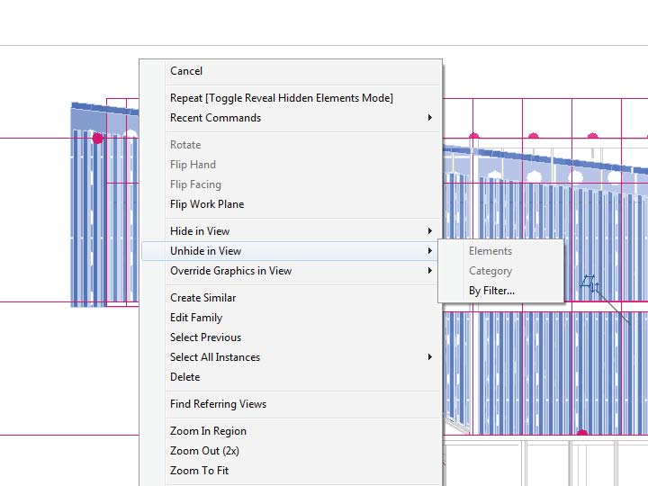Click Zoom Out (2x)
The height and width of the screenshot is (486, 648).
[204, 451]
